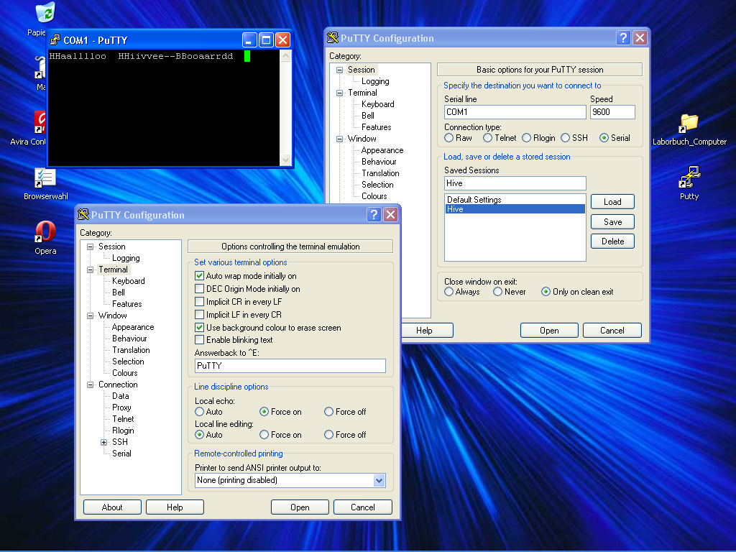Open the printer ANSI output dropdown
Viewport: 736px width, 552px height.
pyautogui.click(x=379, y=480)
